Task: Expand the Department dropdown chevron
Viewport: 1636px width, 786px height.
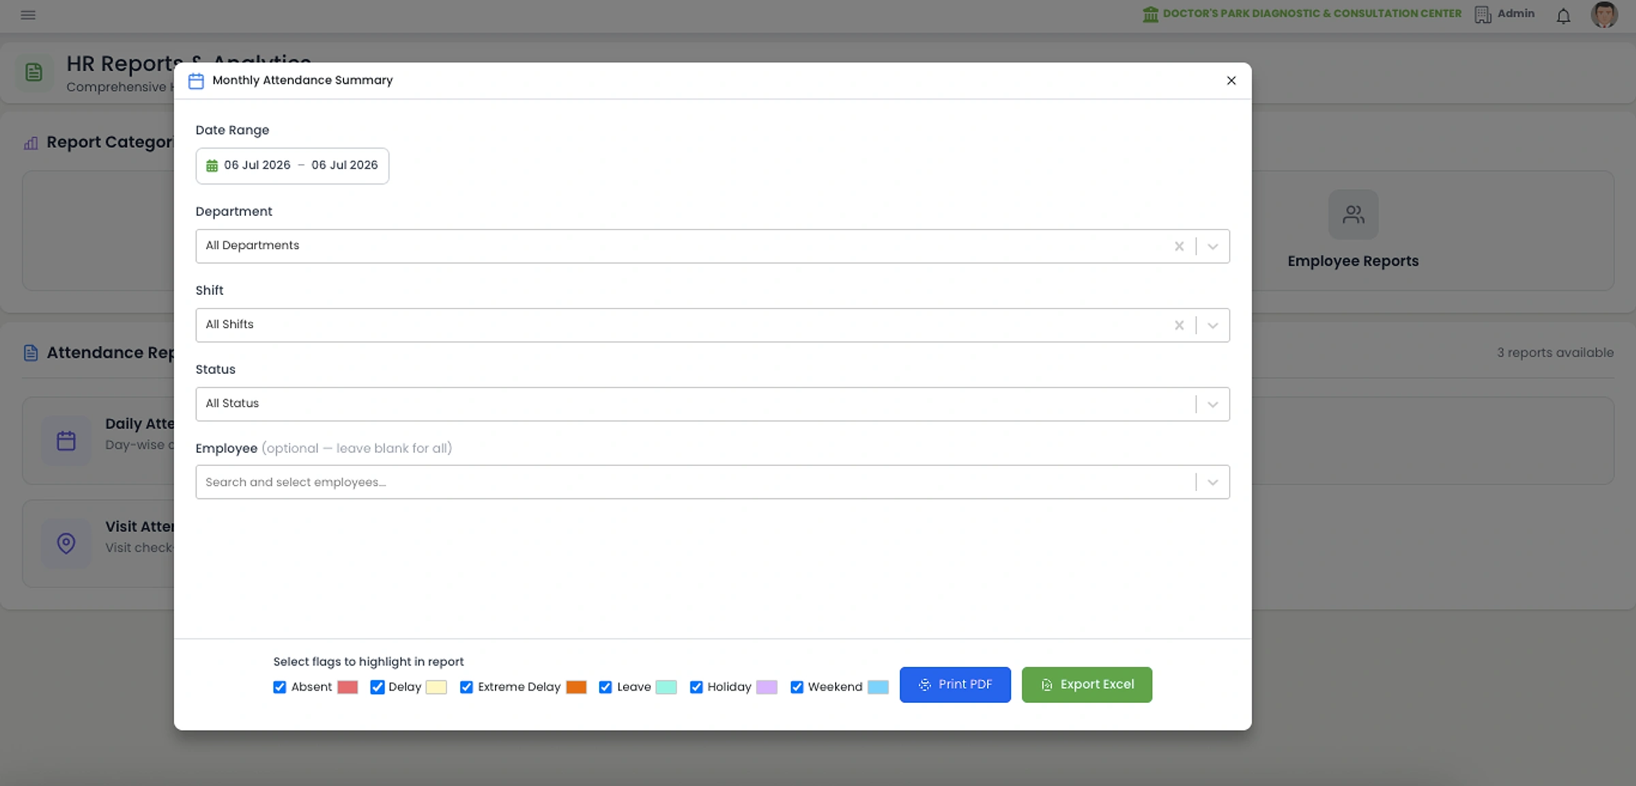Action: pos(1213,247)
